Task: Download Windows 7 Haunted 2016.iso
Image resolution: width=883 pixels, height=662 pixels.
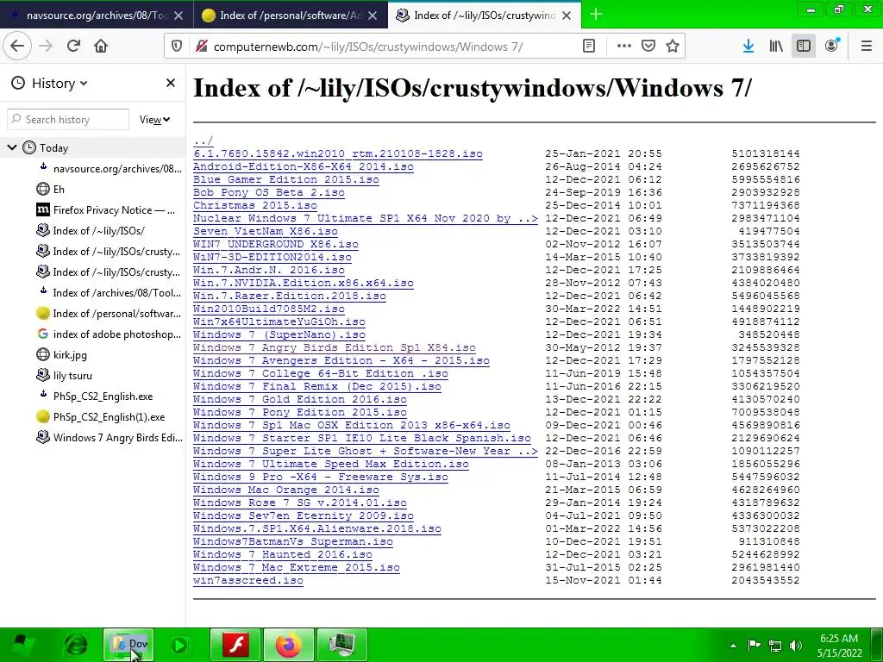Action: 283,554
